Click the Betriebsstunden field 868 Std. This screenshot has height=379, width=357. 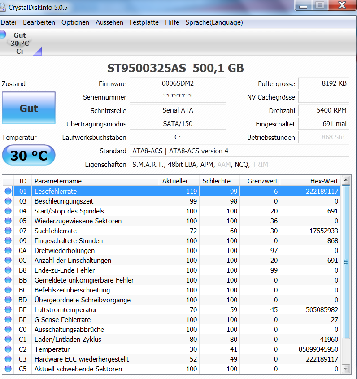(x=324, y=137)
